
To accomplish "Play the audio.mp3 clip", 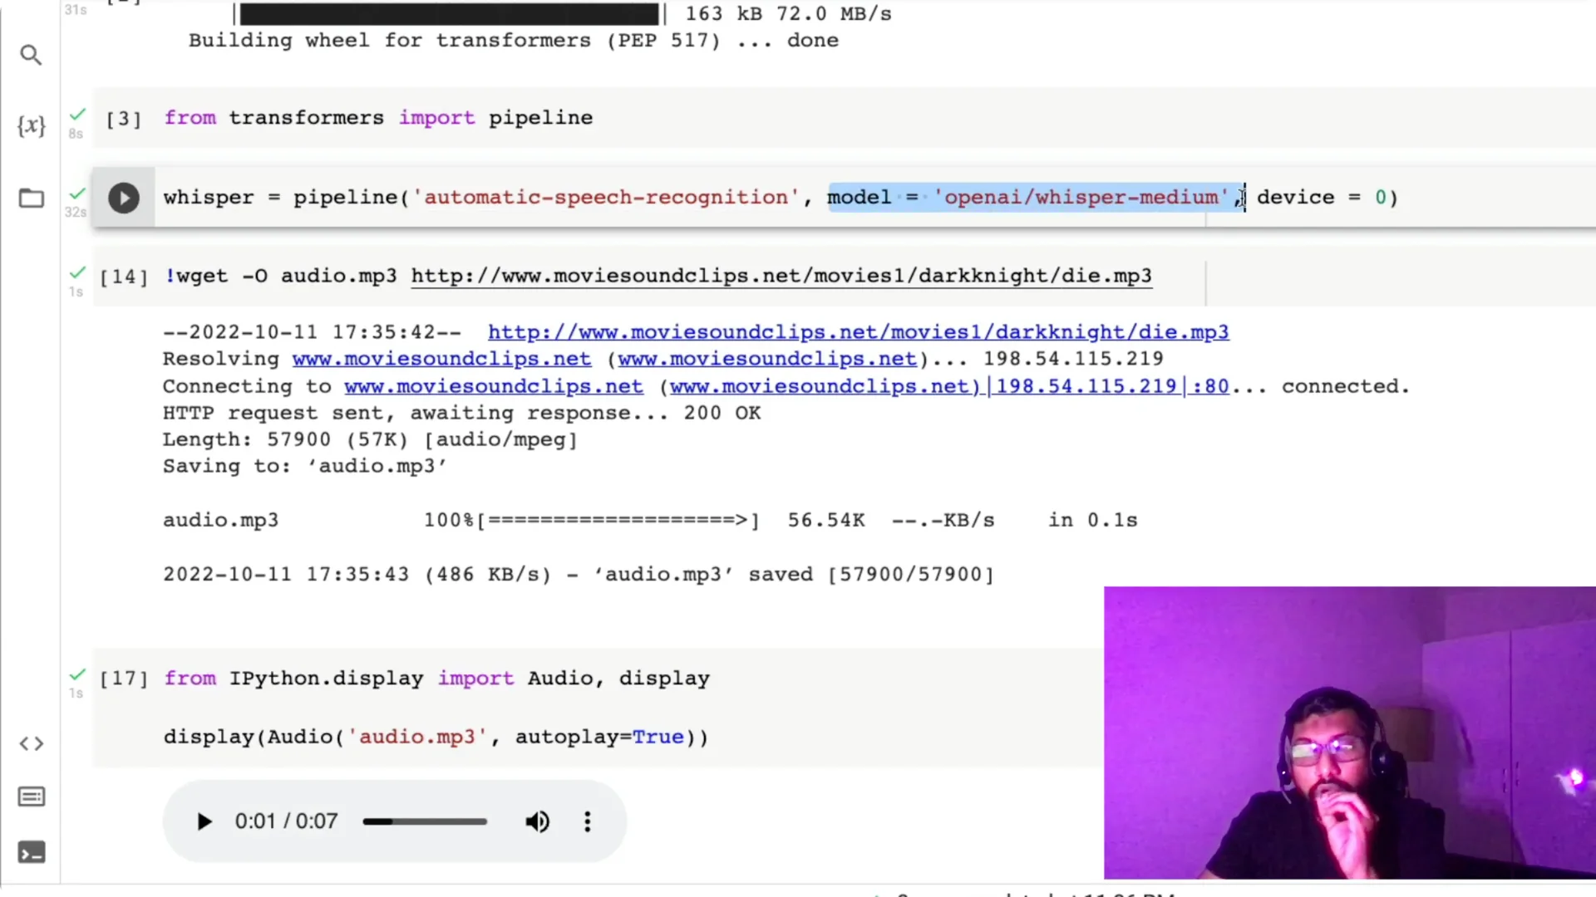I will 204,821.
